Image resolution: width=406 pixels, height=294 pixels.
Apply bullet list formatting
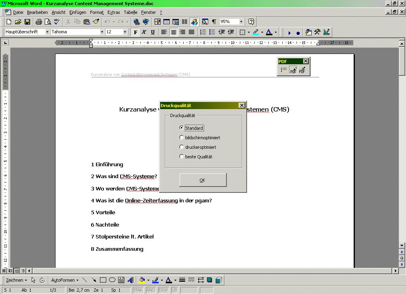212,32
